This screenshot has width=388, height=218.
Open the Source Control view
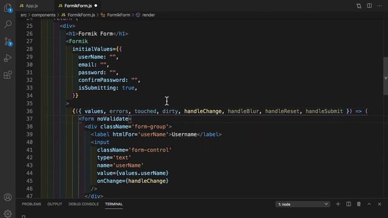tap(8, 42)
